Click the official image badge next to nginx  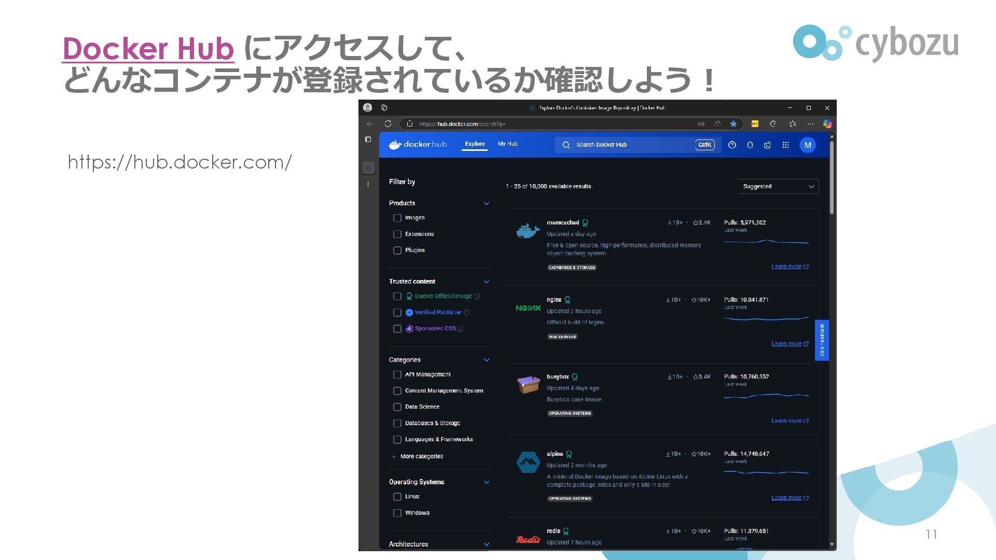click(x=568, y=300)
